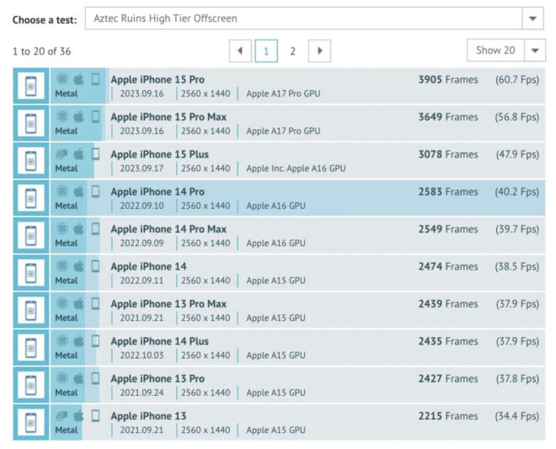Click the Apple logo icon in iPhone 15 Pro Max row
Image resolution: width=556 pixels, height=449 pixels.
(x=79, y=116)
